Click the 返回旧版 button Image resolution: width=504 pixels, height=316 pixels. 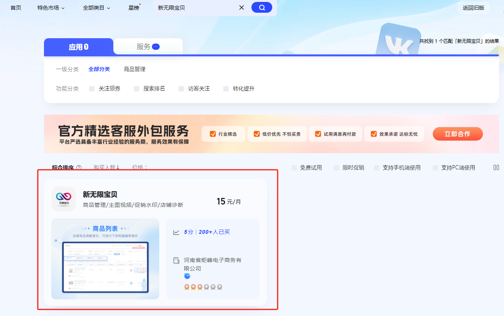[x=474, y=8]
